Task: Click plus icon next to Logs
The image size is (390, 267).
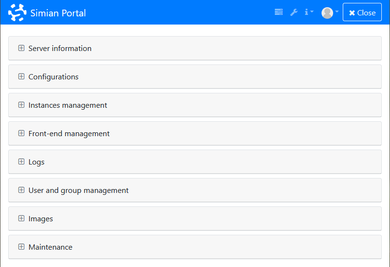Action: coord(21,162)
